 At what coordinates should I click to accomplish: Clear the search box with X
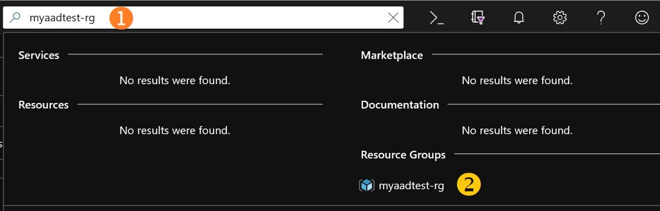(393, 18)
